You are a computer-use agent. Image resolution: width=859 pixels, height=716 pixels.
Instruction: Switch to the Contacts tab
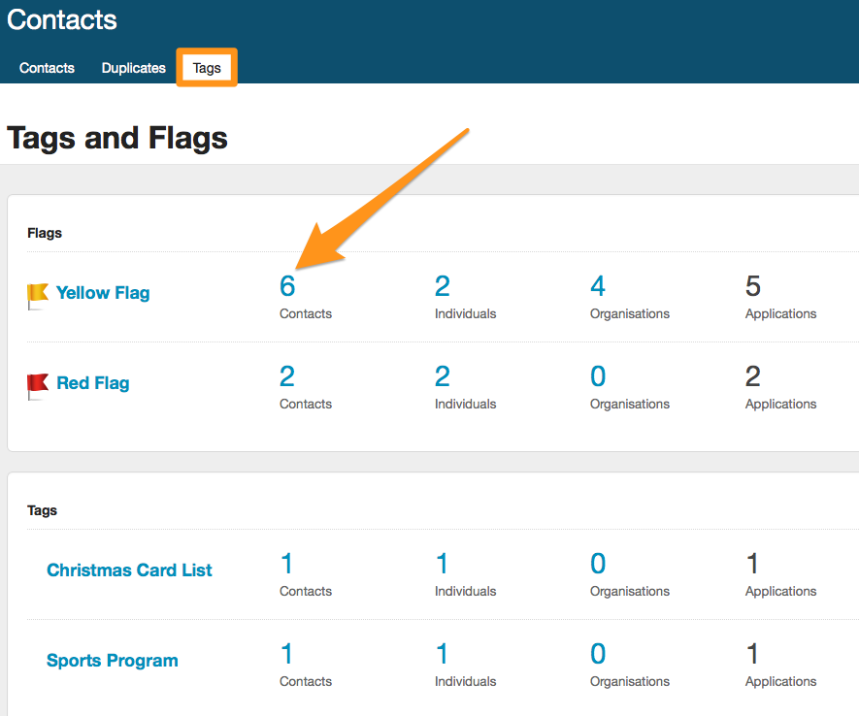(47, 68)
